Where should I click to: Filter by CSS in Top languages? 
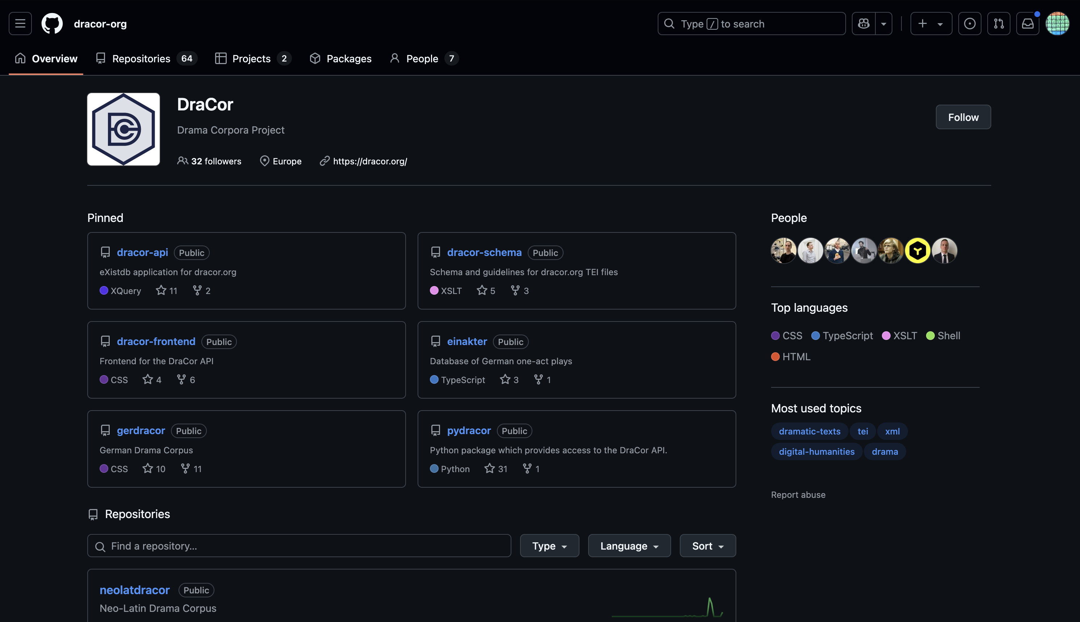[787, 336]
